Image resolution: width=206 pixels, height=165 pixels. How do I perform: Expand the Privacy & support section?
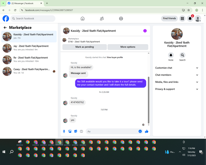pos(177,89)
